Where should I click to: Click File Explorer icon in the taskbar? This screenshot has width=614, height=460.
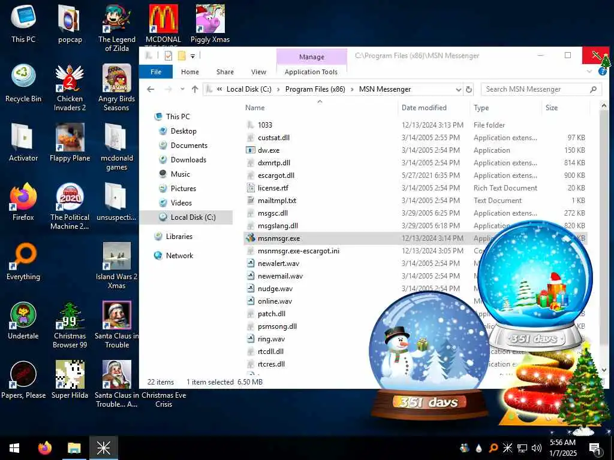tap(74, 448)
